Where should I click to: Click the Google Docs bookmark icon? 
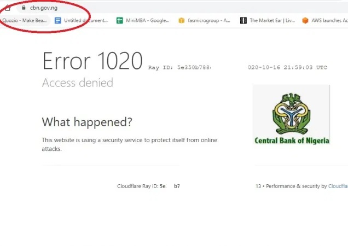click(x=57, y=21)
